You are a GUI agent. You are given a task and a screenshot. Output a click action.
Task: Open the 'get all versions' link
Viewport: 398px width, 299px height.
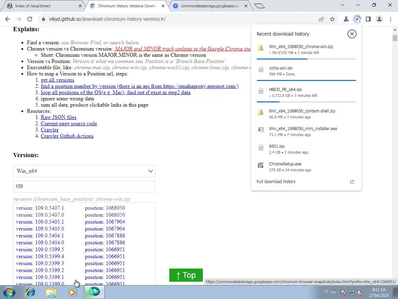pos(57,80)
